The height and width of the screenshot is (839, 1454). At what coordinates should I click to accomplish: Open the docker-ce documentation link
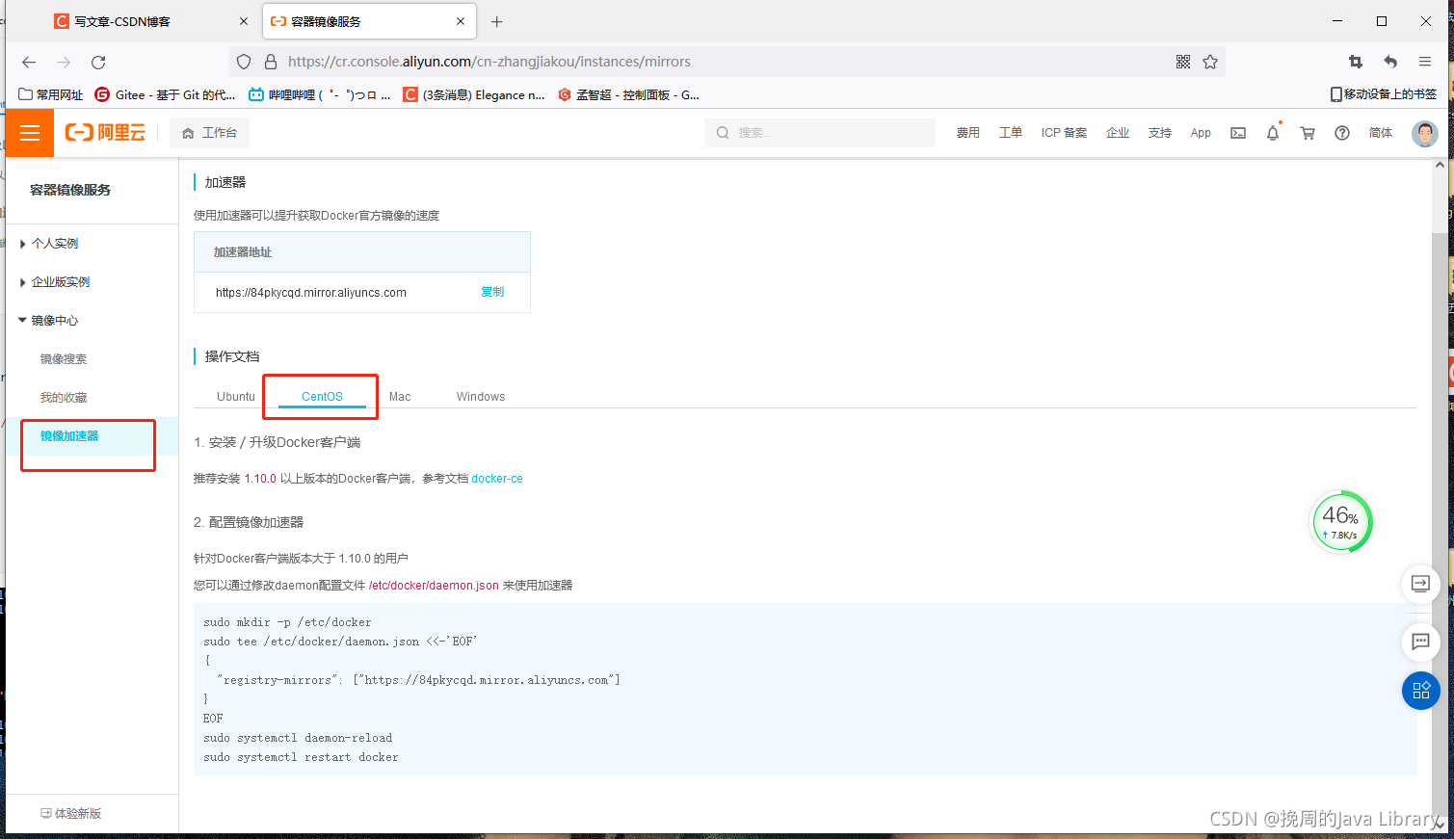(x=497, y=479)
